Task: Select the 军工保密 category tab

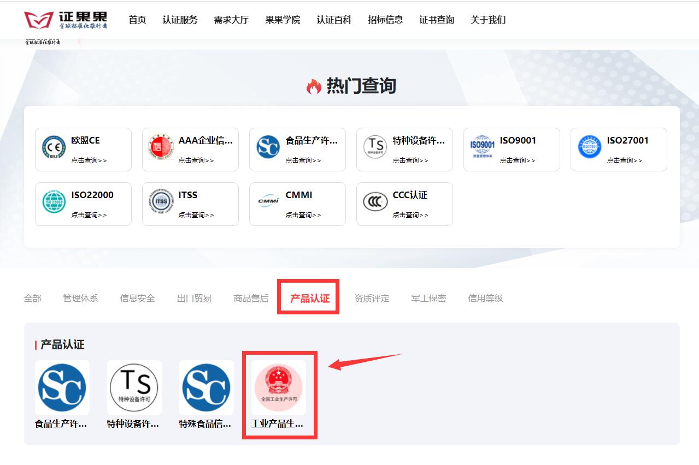Action: (428, 298)
